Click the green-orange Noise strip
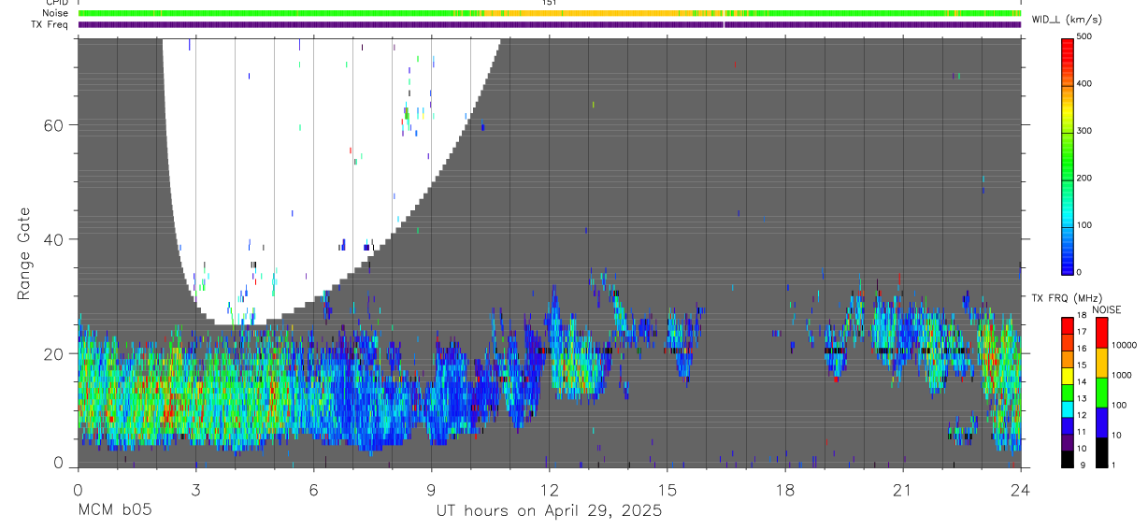1148x530 pixels. click(x=549, y=13)
